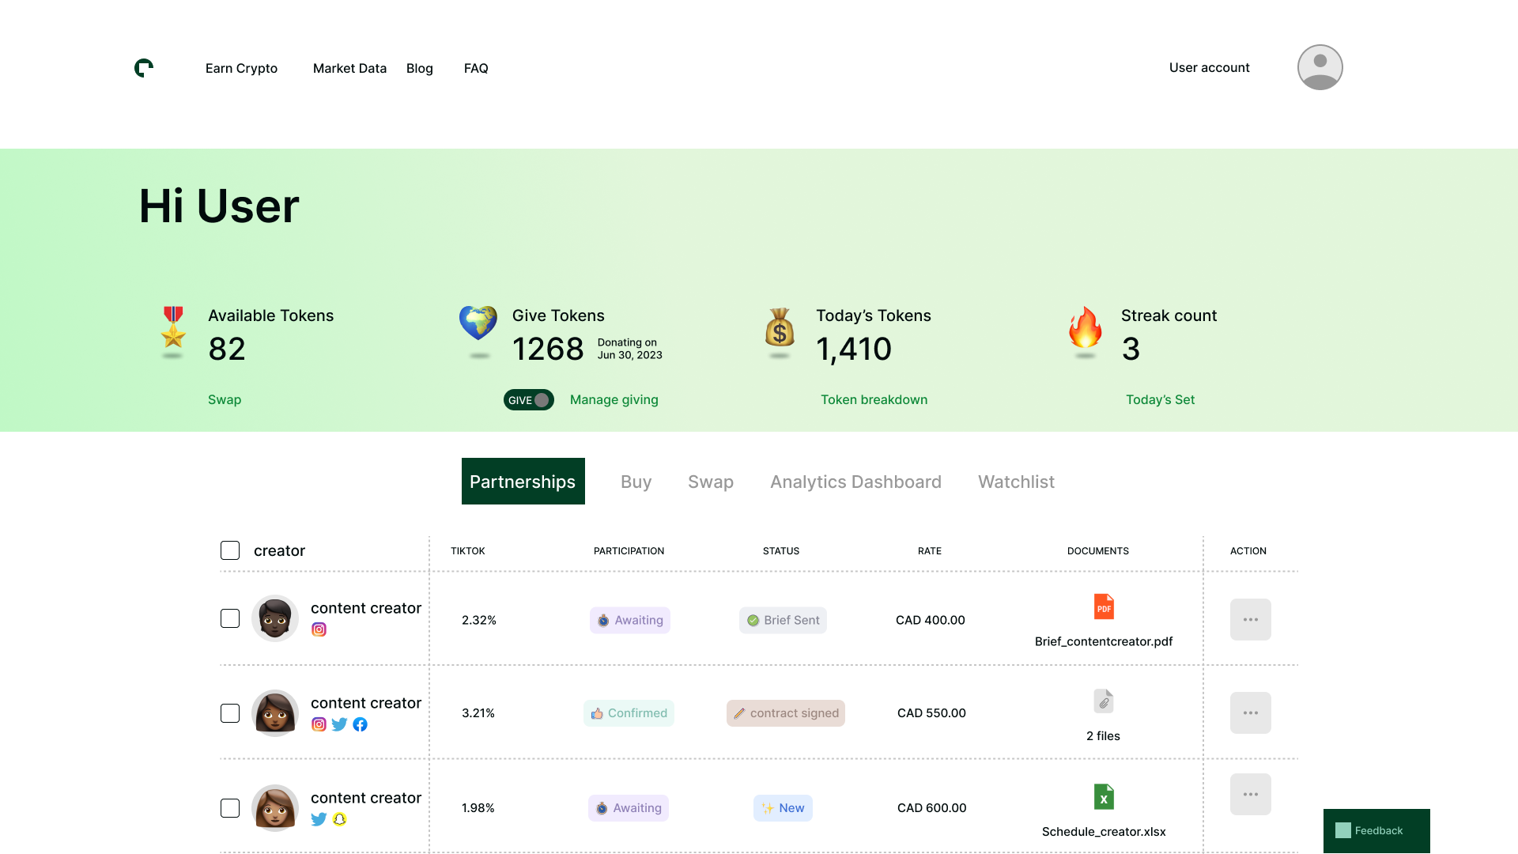Open action menu for contract signed row
The height and width of the screenshot is (854, 1518).
click(x=1250, y=712)
